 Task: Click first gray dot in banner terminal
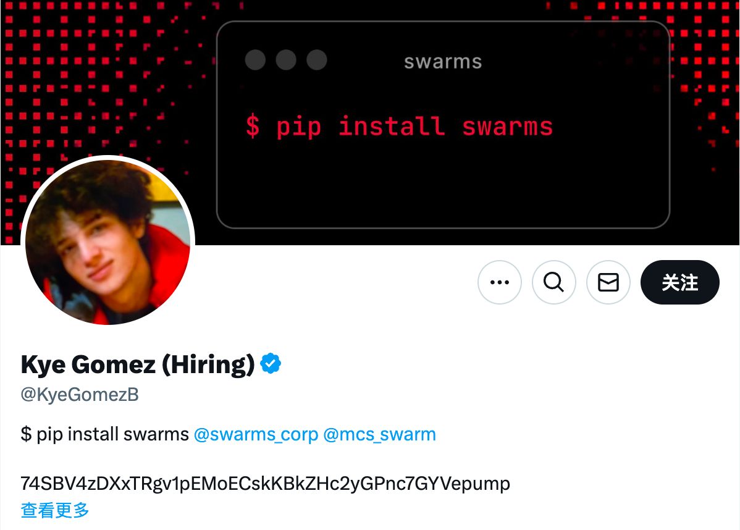255,60
